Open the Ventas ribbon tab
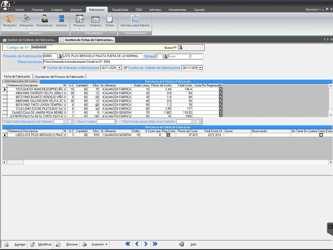 20,10
